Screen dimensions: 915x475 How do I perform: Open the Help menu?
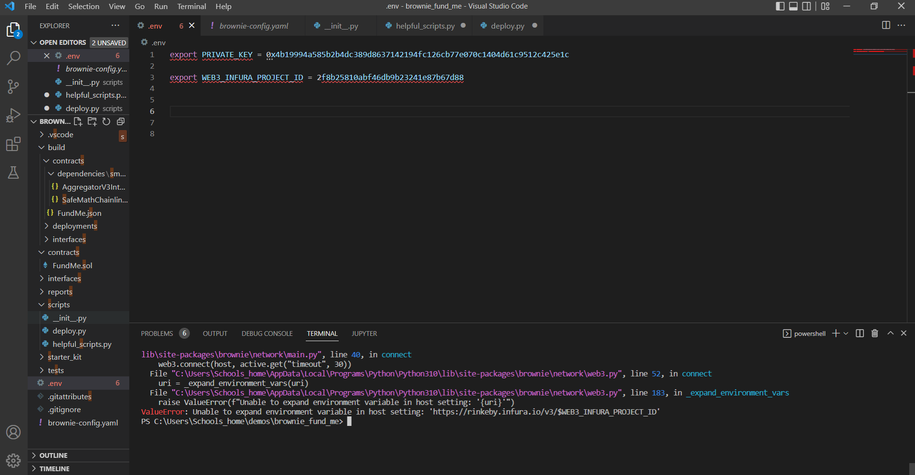coord(223,6)
